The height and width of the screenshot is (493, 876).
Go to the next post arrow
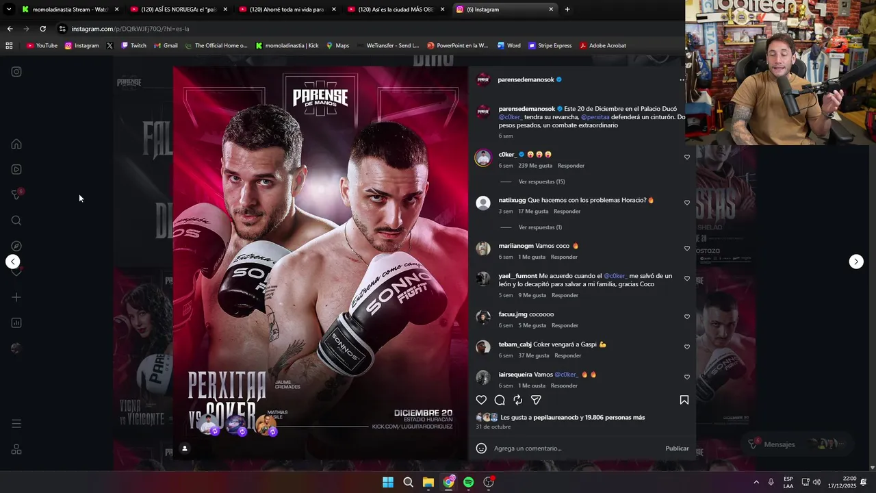856,262
